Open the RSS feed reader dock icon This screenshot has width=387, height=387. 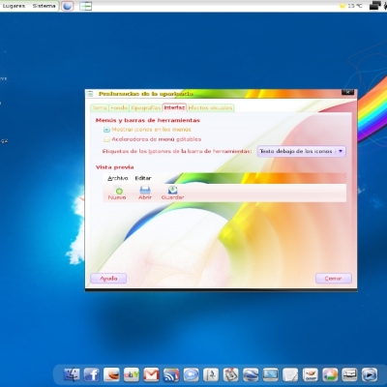click(x=171, y=374)
